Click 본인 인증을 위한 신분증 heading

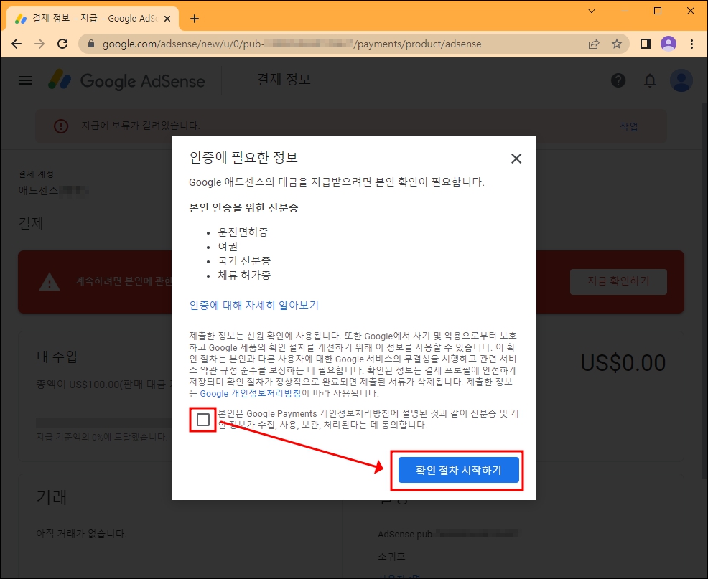tap(244, 207)
